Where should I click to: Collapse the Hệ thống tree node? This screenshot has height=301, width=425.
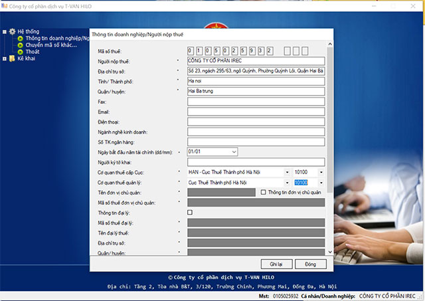4,31
